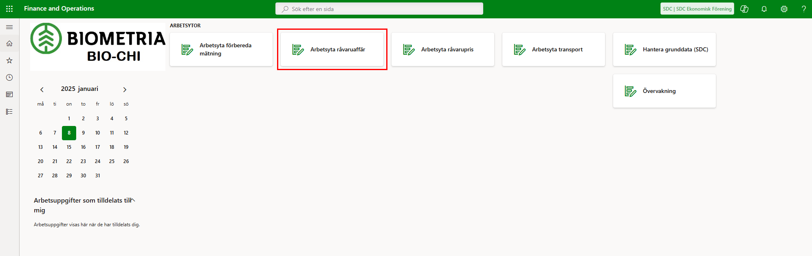812x256 pixels.
Task: Expand the navigation pane hamburger menu
Action: tap(9, 27)
